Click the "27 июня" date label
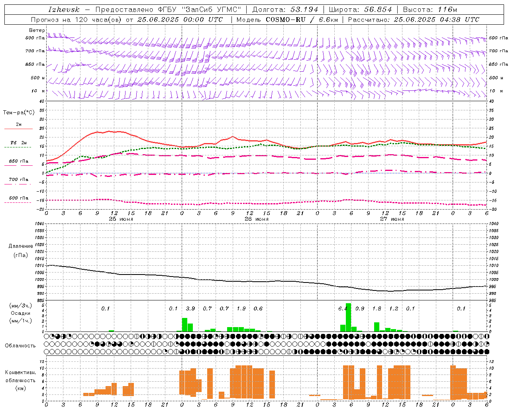 click(392, 219)
